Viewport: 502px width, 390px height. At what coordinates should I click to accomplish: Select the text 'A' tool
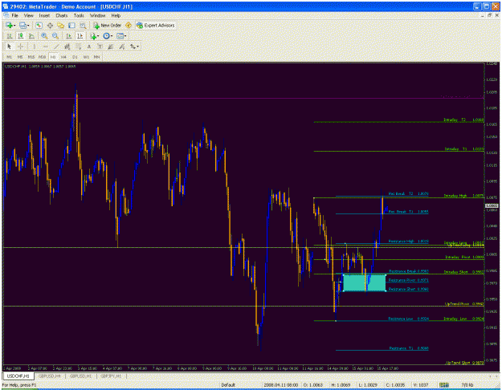89,47
